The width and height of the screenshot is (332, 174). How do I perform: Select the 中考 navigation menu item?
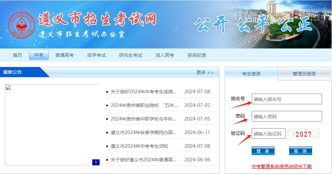pos(39,55)
